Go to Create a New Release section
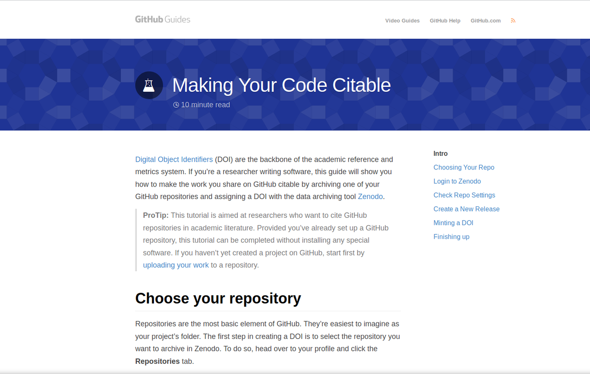 [x=466, y=209]
